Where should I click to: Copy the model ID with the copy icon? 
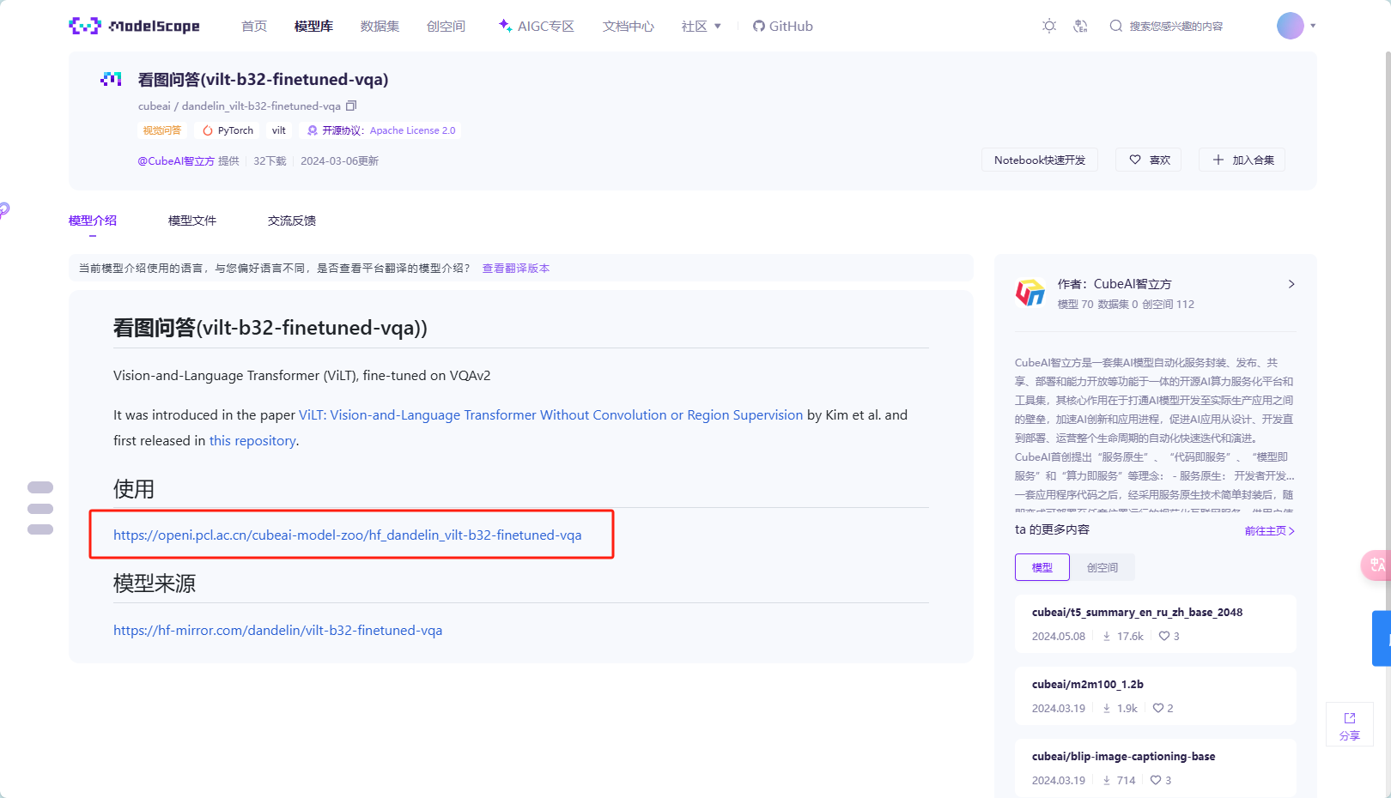[x=351, y=106]
